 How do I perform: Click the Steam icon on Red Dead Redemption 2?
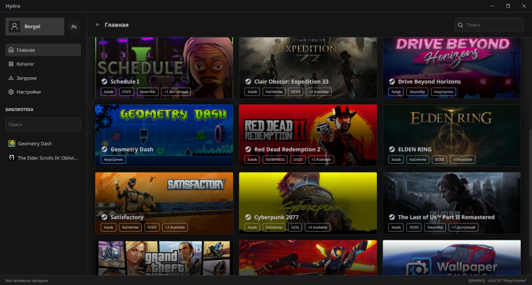[248, 149]
